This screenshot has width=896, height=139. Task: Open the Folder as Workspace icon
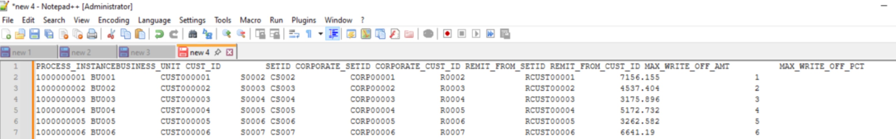(409, 34)
